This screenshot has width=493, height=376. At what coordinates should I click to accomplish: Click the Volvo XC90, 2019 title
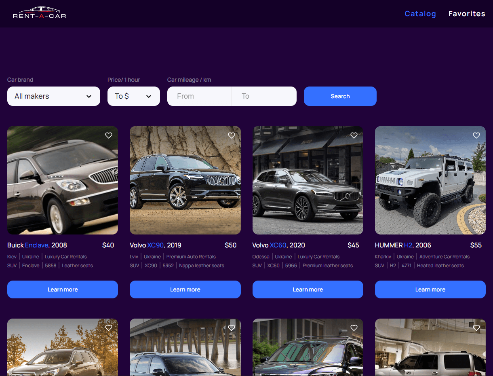point(156,245)
